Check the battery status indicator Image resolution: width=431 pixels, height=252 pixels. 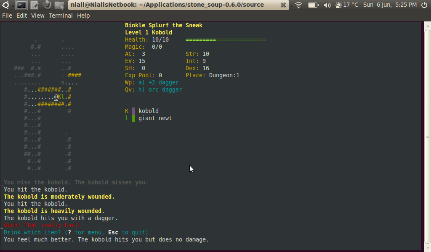[313, 5]
